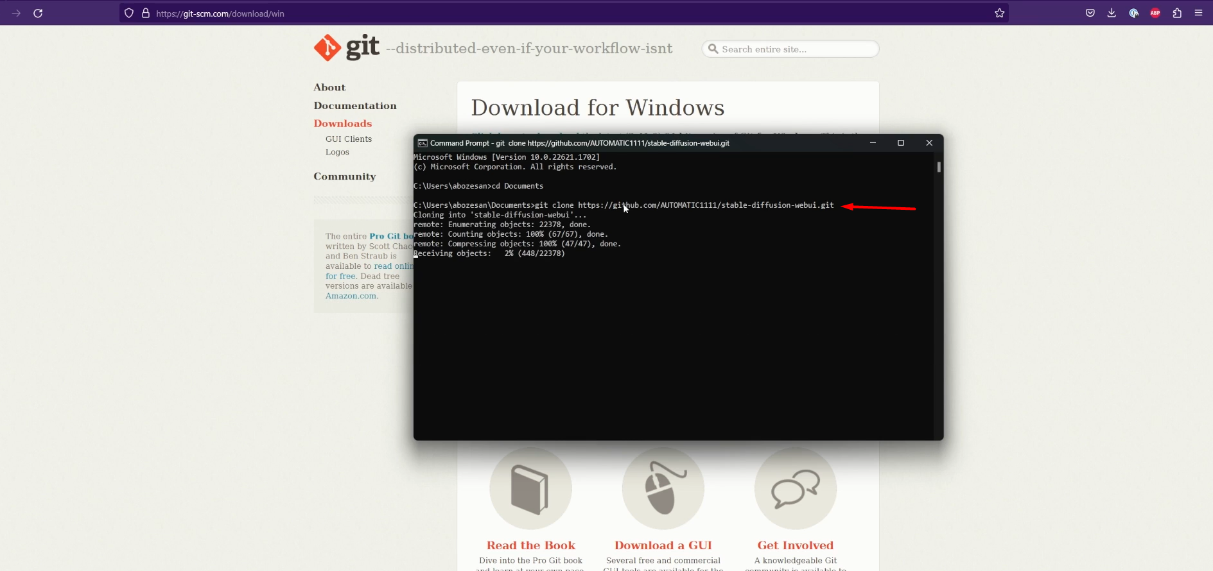Click the browser forward arrow button
1213x571 pixels.
(x=16, y=13)
